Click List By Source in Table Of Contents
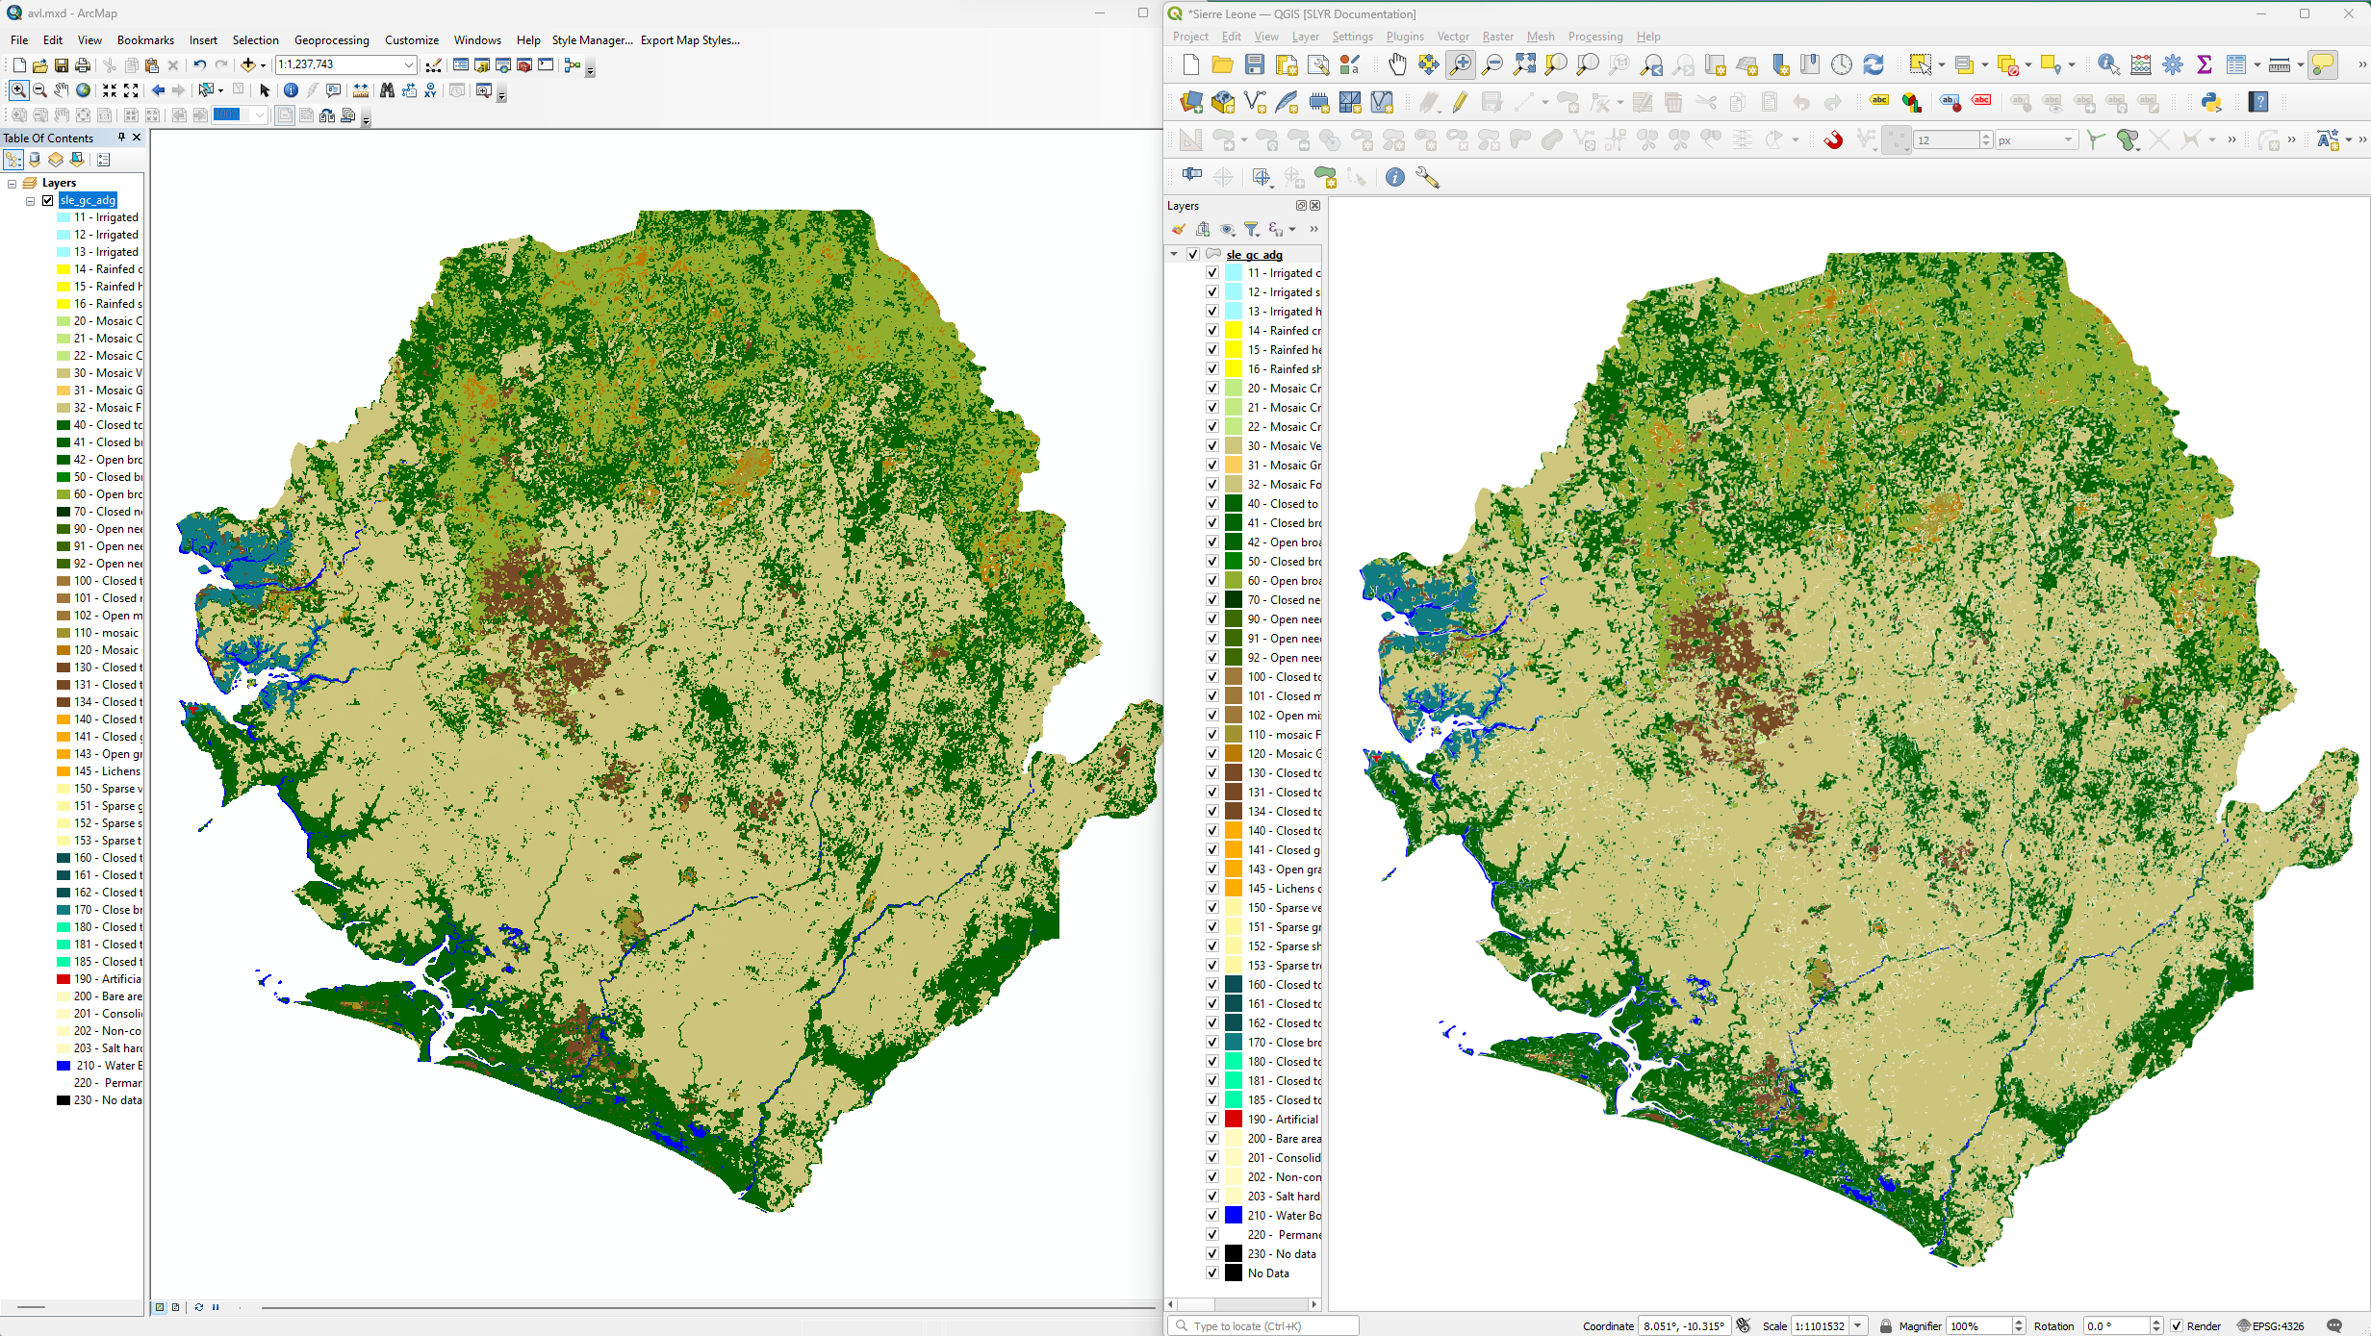 click(35, 159)
